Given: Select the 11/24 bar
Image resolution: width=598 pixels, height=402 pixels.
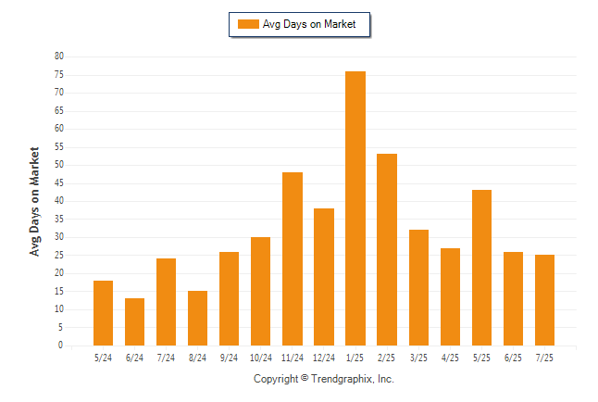Looking at the screenshot, I should tap(293, 258).
